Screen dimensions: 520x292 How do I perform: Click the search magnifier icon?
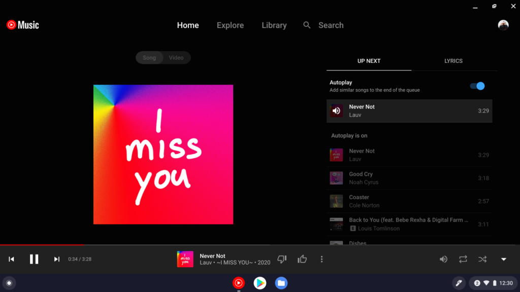pos(307,25)
